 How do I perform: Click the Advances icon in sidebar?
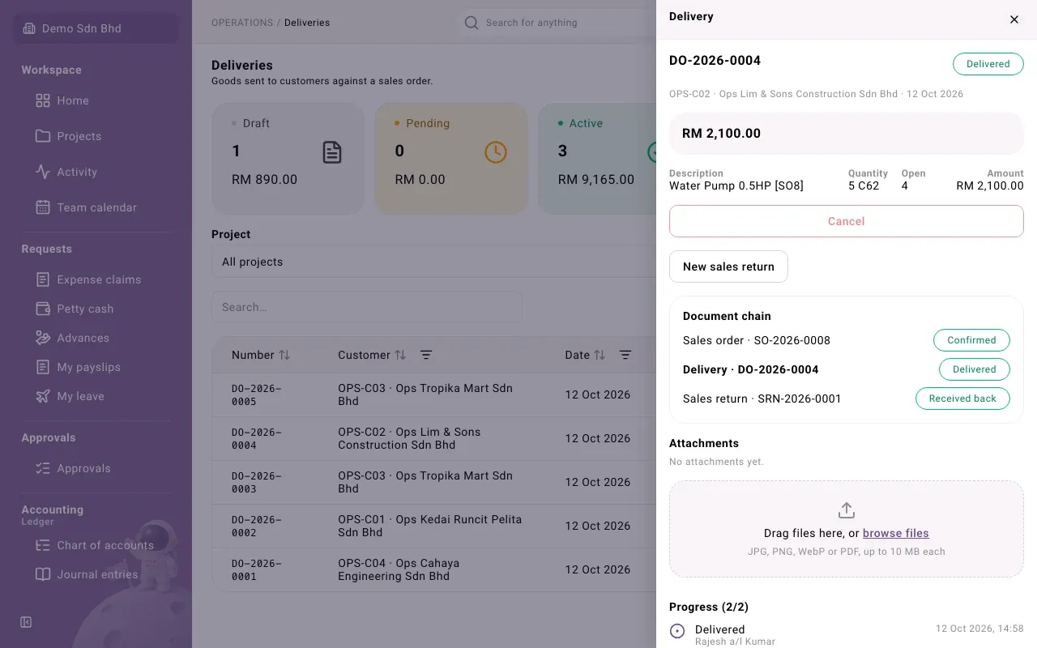point(43,338)
